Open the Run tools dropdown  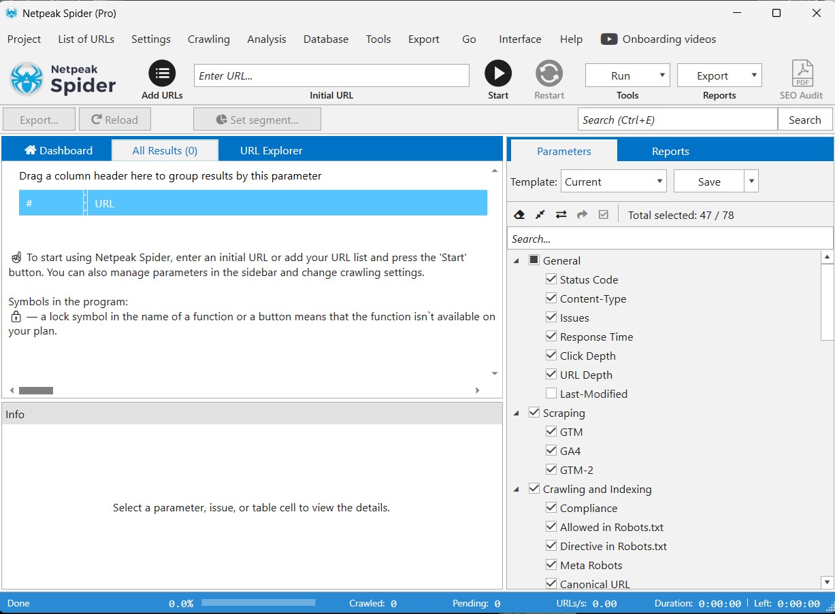pyautogui.click(x=627, y=75)
